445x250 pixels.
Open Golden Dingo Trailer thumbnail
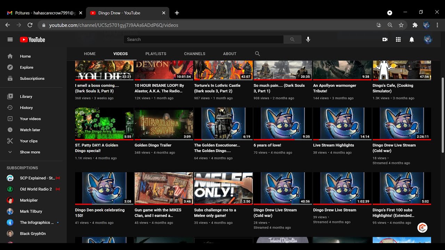(164, 124)
